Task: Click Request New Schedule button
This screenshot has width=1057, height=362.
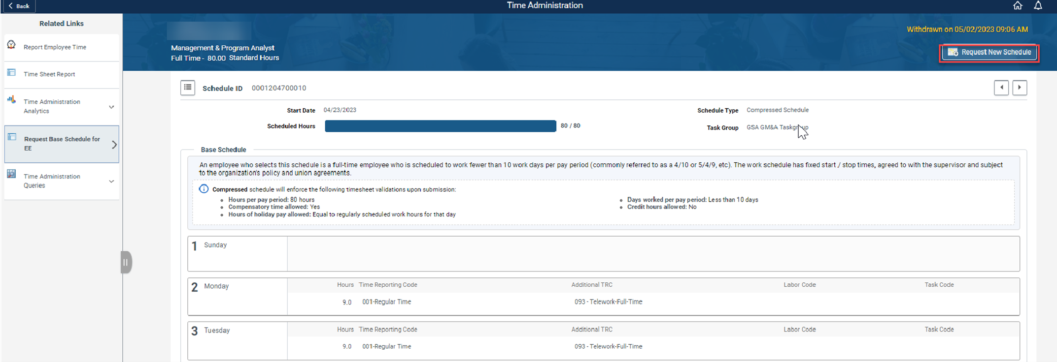Action: click(989, 52)
